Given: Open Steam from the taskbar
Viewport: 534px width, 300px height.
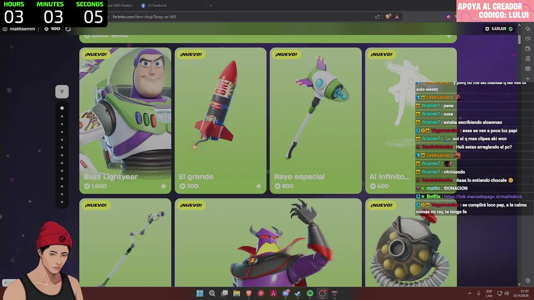Looking at the screenshot, I should click(x=297, y=293).
